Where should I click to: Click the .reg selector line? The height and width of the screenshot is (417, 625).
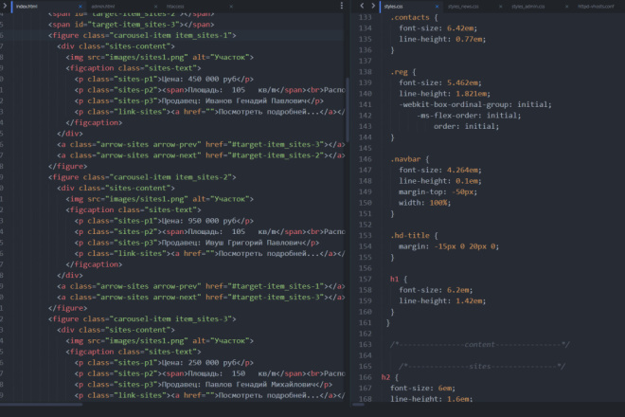(403, 72)
